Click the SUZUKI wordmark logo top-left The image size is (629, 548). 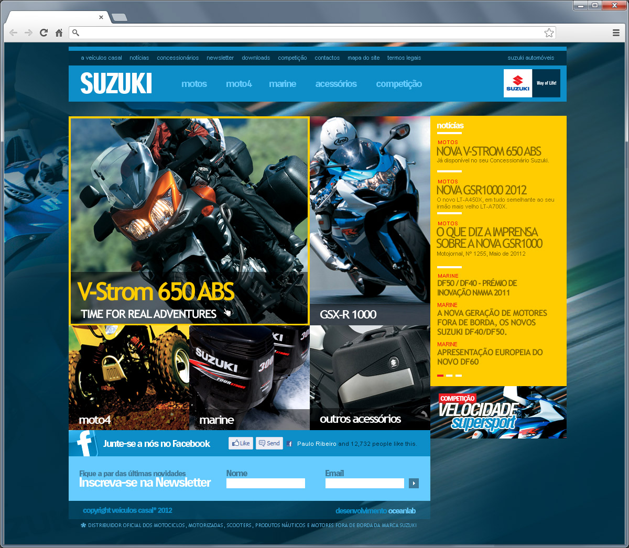(x=115, y=83)
